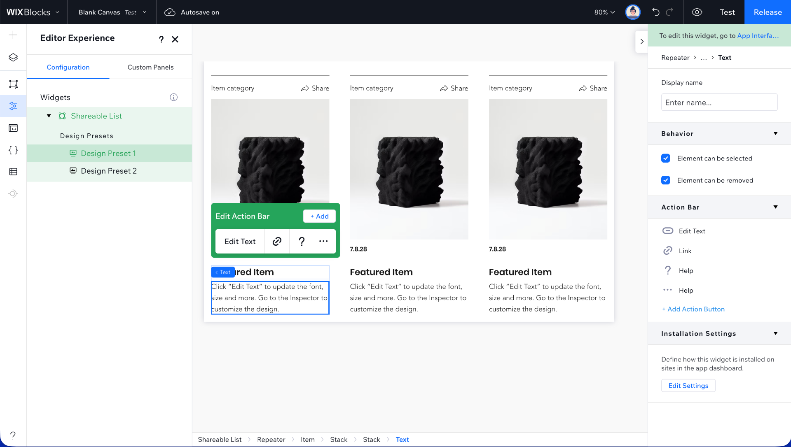Open the 80% zoom dropdown
The width and height of the screenshot is (791, 447).
click(x=604, y=12)
